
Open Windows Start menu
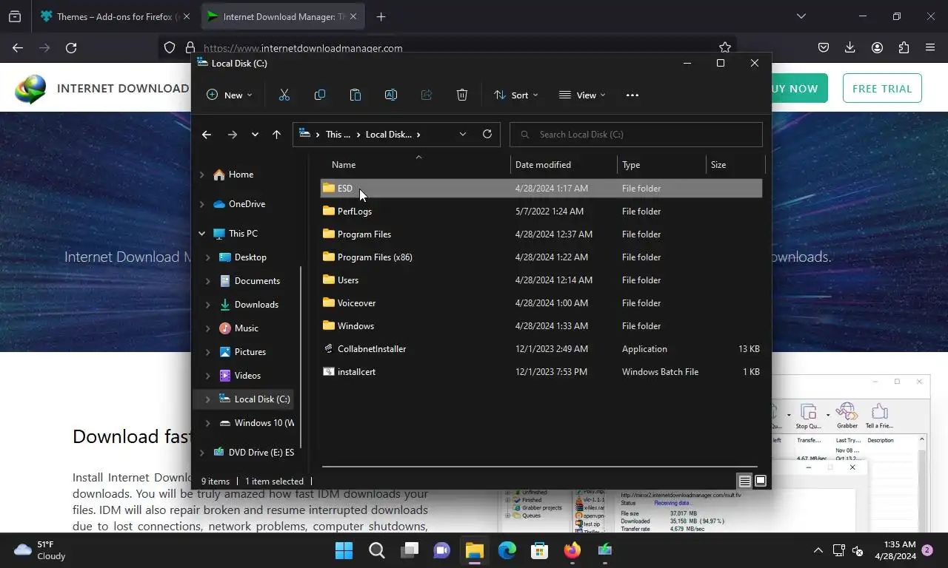point(344,550)
